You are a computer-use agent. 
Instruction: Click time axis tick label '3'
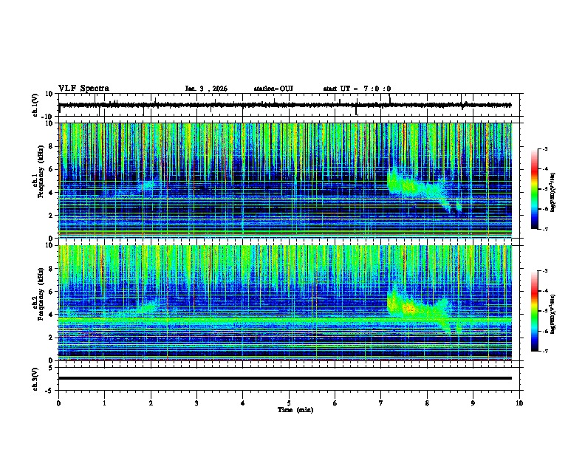(196, 403)
